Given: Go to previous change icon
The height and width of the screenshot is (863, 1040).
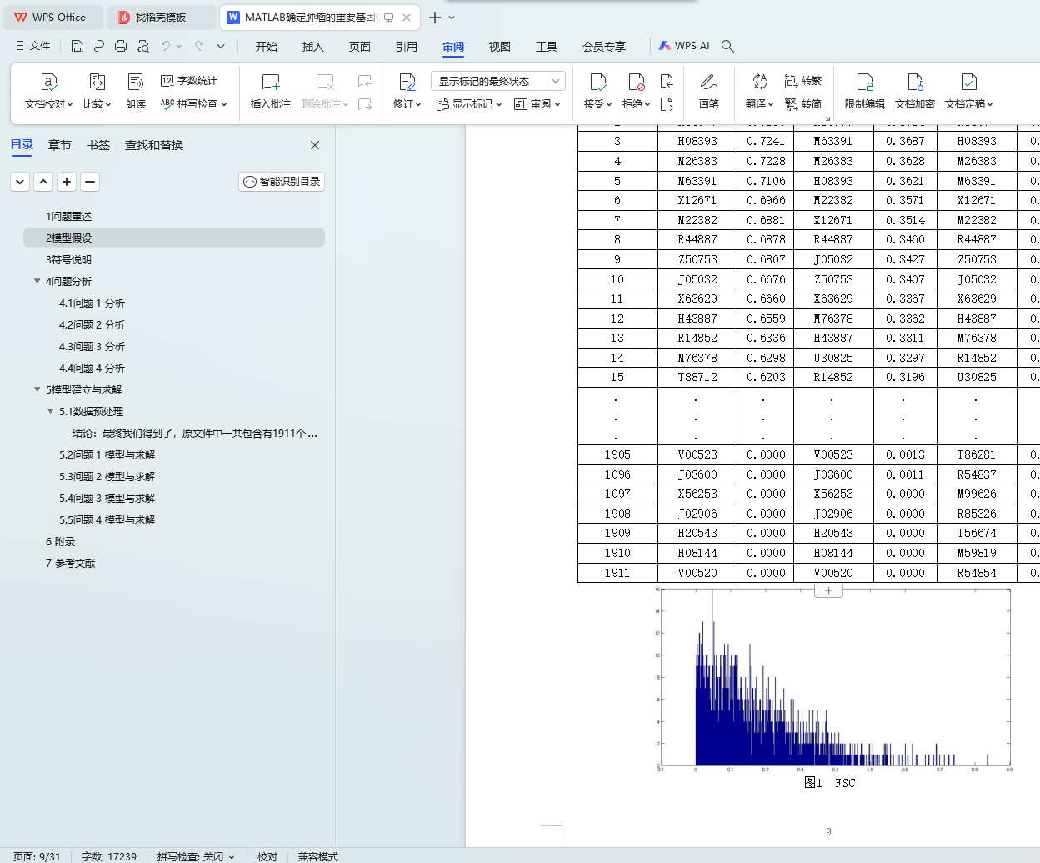Looking at the screenshot, I should coord(667,81).
